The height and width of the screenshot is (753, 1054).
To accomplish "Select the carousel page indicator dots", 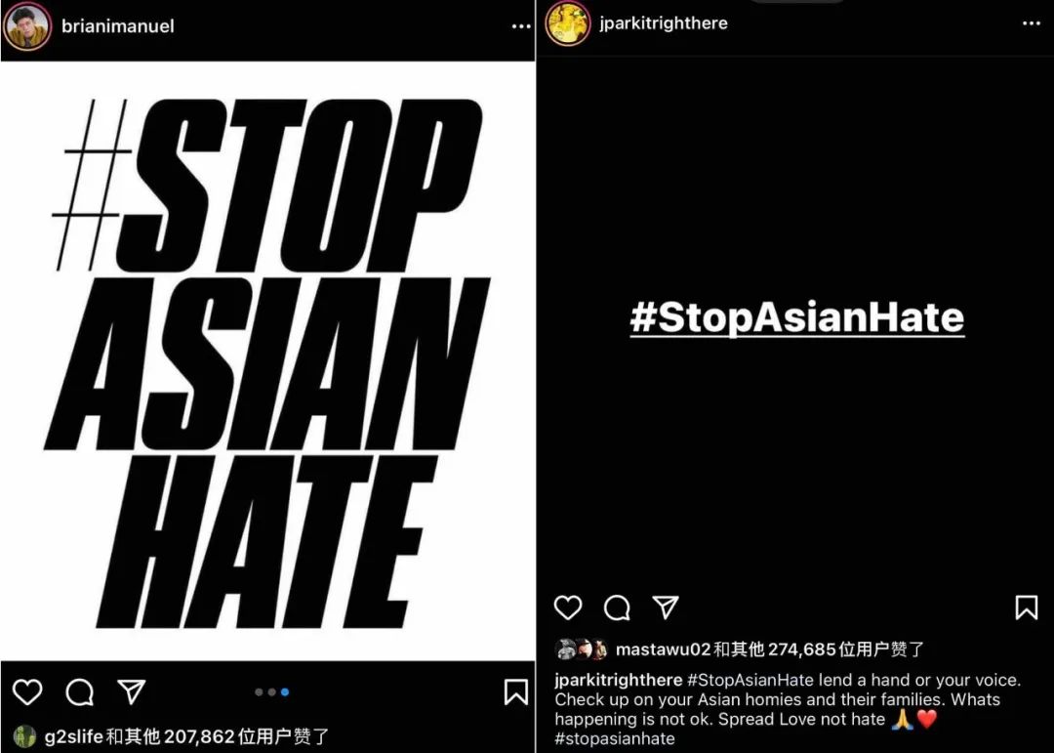I will (x=271, y=691).
